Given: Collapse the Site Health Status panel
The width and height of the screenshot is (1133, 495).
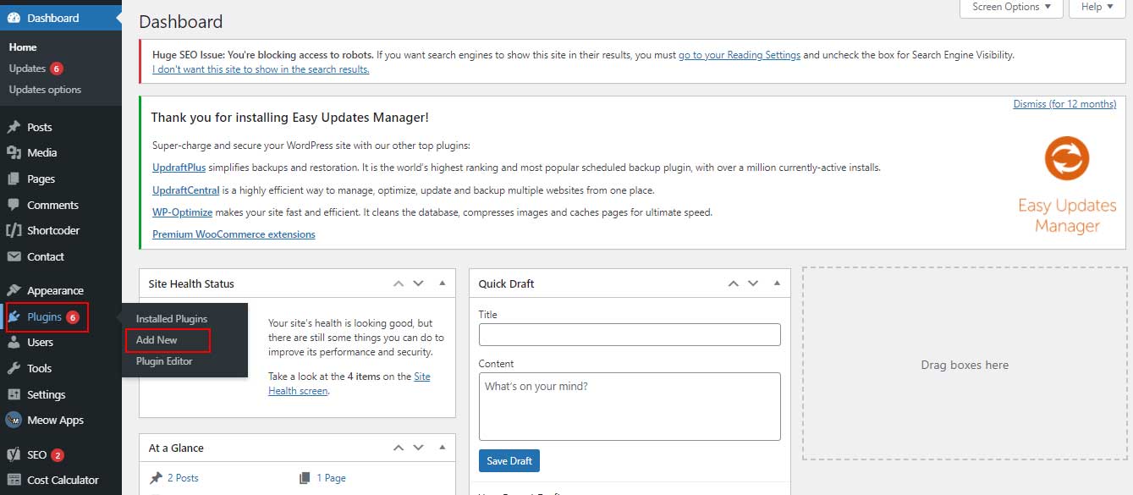Looking at the screenshot, I should [442, 283].
